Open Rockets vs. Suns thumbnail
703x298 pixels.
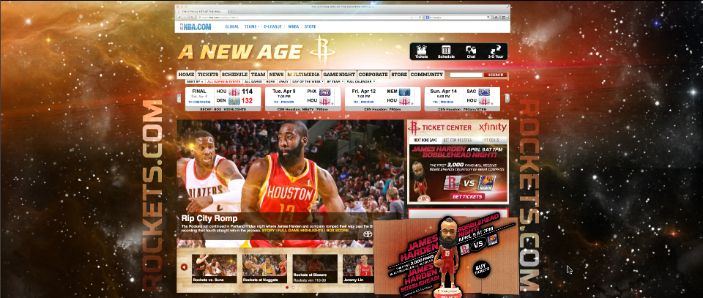215,269
